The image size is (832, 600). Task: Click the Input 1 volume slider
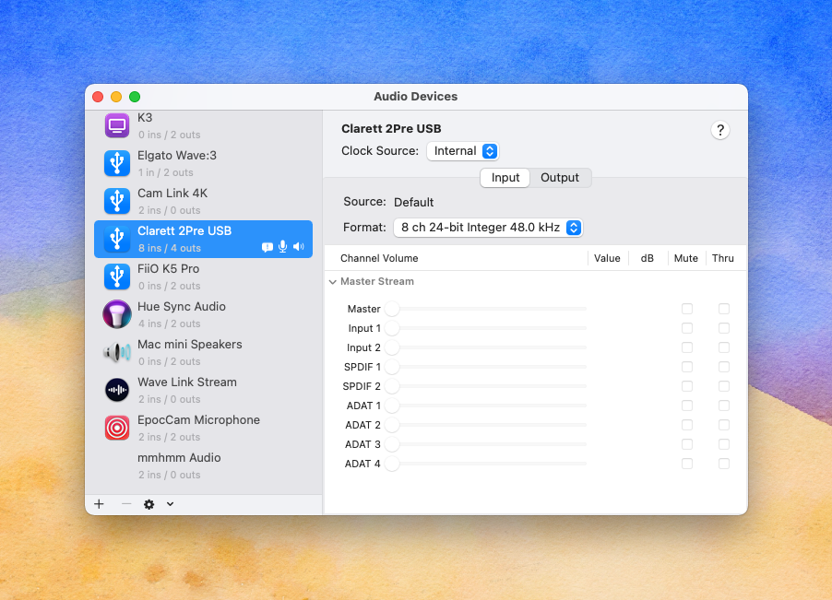485,328
